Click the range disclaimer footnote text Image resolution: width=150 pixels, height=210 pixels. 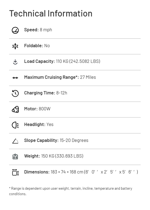[71, 191]
